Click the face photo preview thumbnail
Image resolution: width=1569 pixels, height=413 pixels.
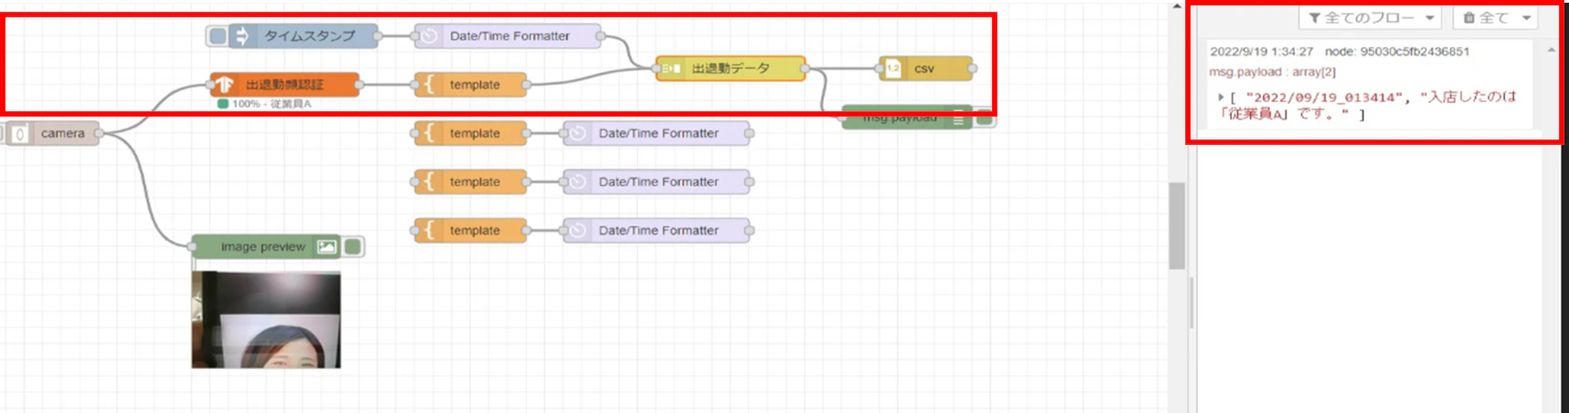pyautogui.click(x=266, y=320)
